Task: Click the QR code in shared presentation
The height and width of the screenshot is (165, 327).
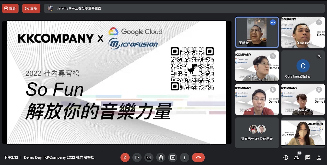Action: 192,69
